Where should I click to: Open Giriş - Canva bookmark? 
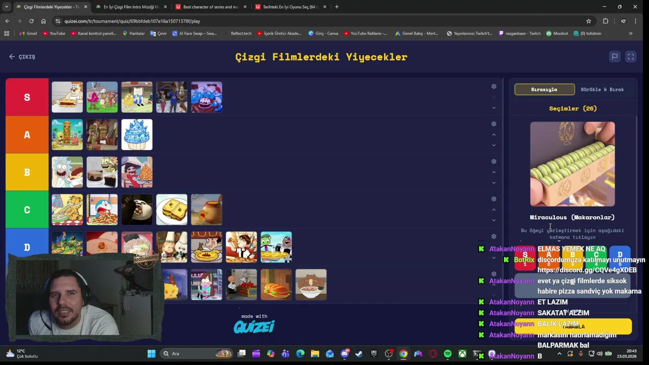click(323, 33)
